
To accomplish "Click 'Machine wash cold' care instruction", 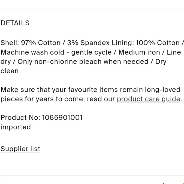I will (x=32, y=52).
